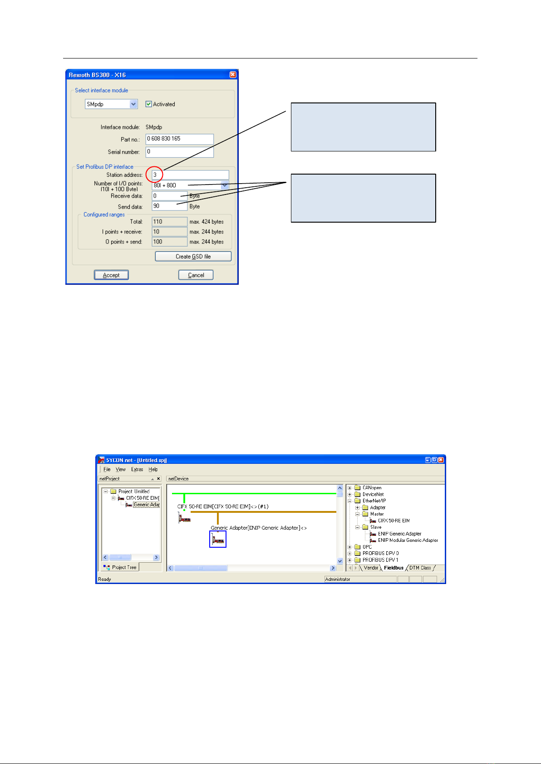
Task: Click the Project Untitled folder icon
Action: 113,491
